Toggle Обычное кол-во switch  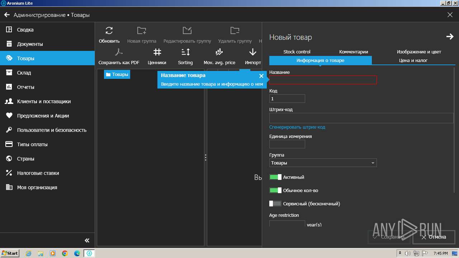275,190
